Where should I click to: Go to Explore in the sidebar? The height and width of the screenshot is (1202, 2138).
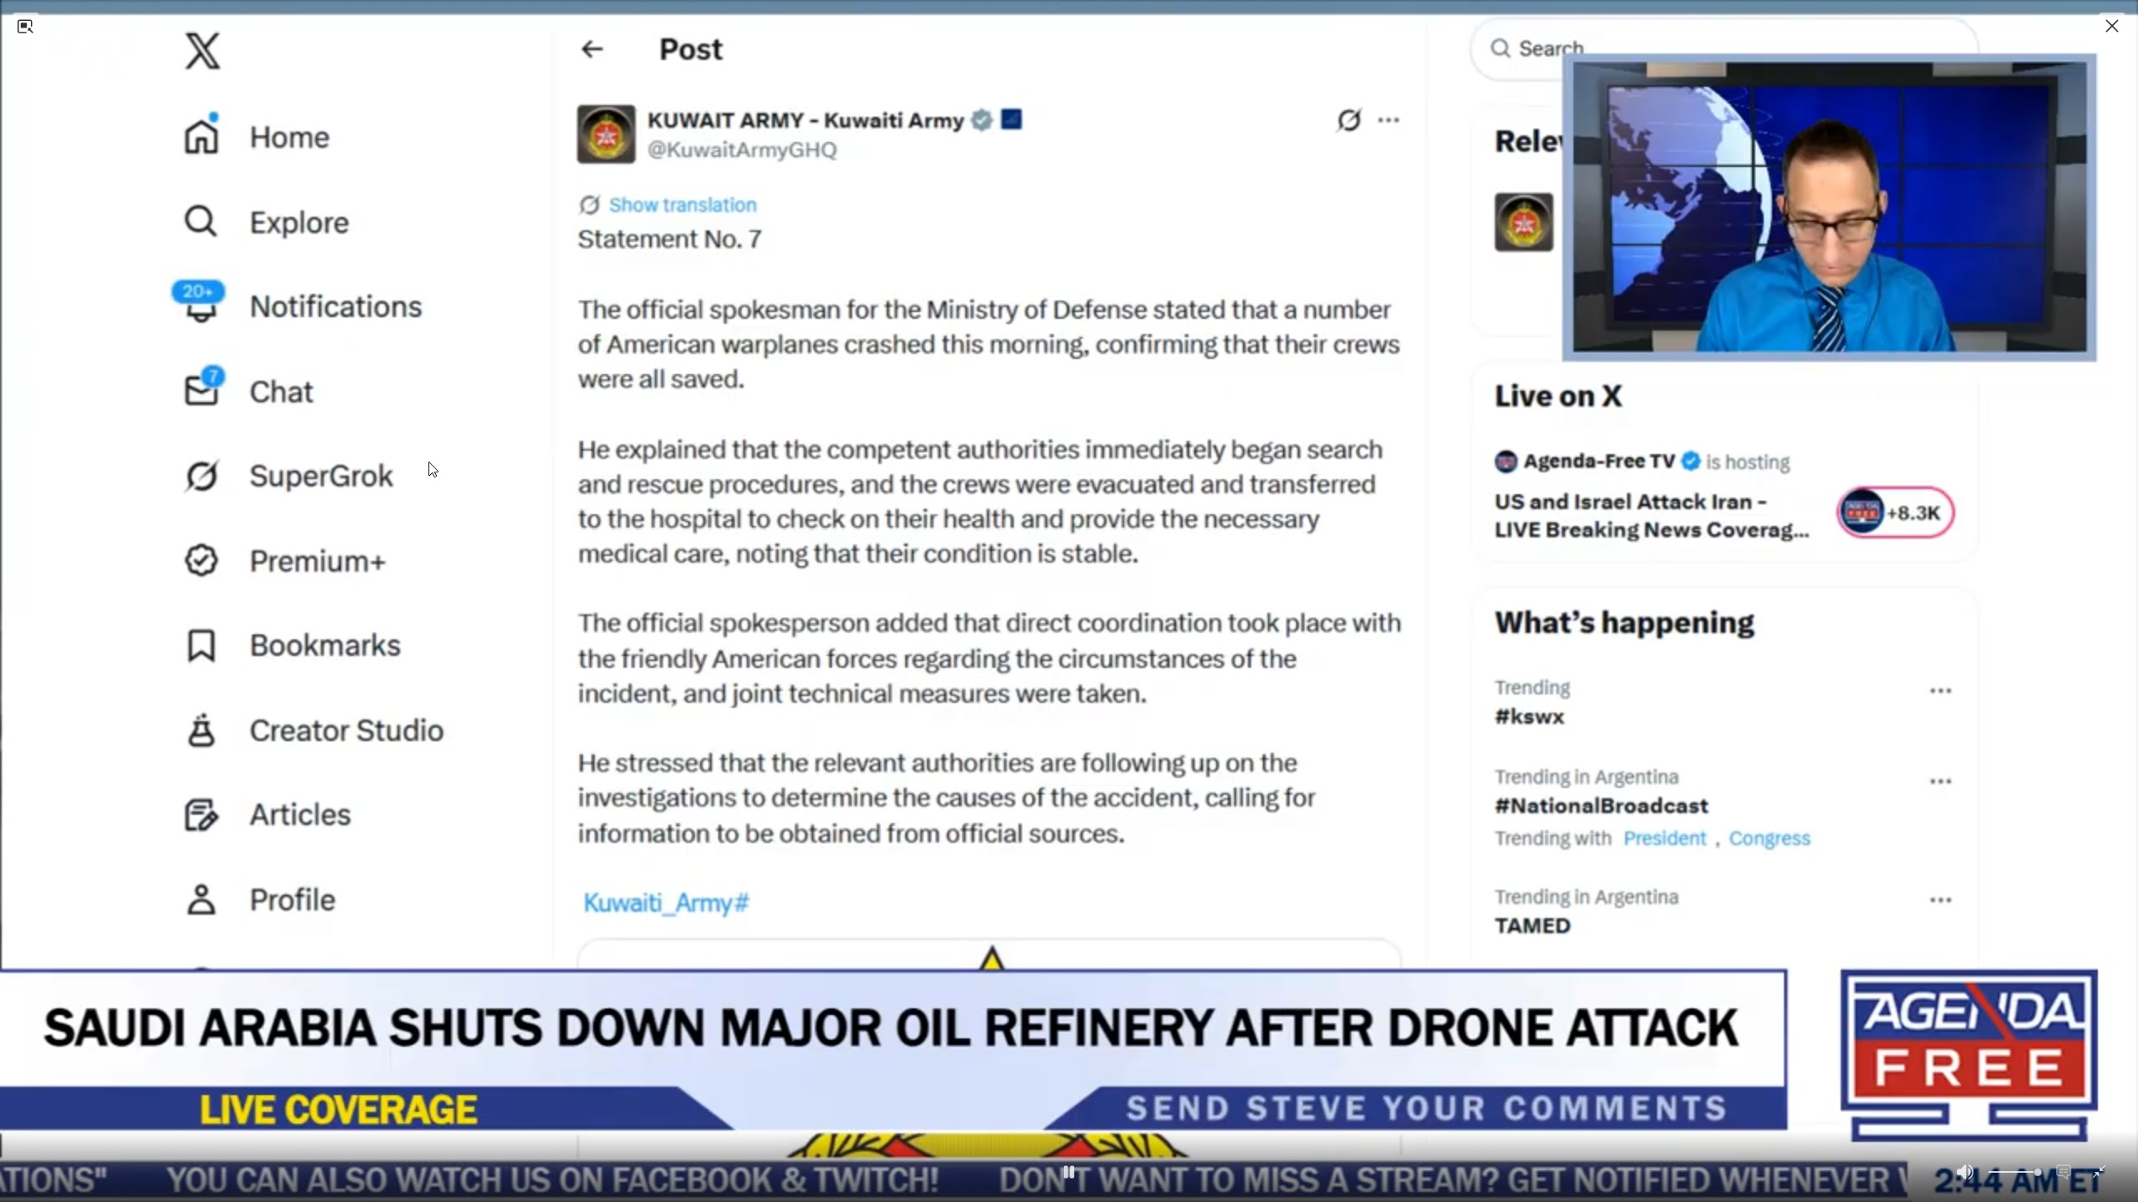[298, 222]
